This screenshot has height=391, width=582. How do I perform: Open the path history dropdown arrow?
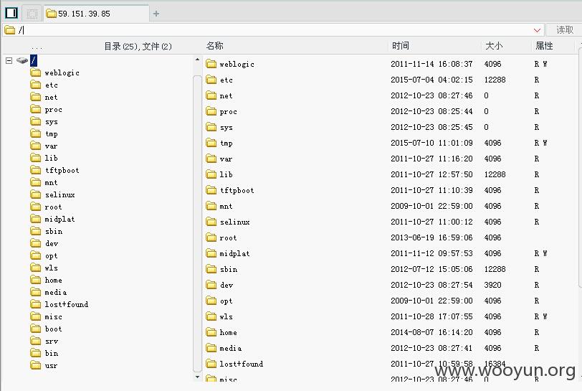pyautogui.click(x=537, y=30)
